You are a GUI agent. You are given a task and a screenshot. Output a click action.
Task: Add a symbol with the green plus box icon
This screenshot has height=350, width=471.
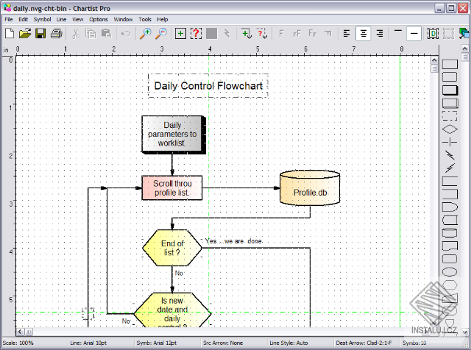tap(180, 33)
